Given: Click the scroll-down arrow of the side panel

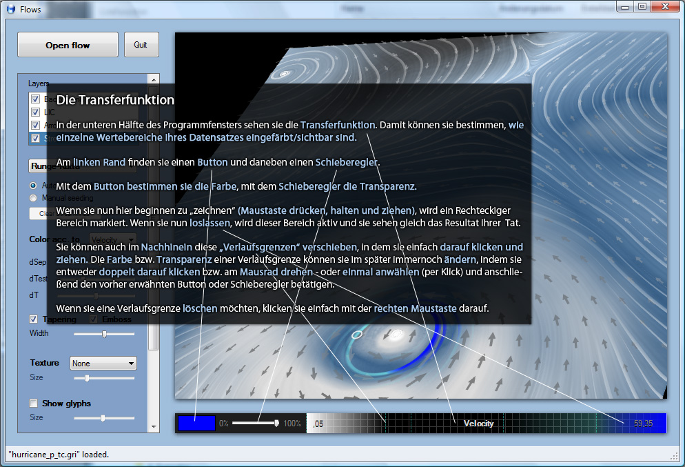Looking at the screenshot, I should click(154, 427).
